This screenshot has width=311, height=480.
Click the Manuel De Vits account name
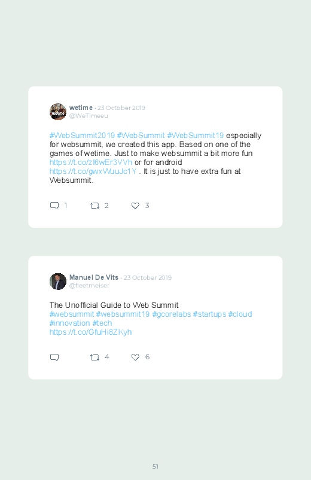(94, 277)
